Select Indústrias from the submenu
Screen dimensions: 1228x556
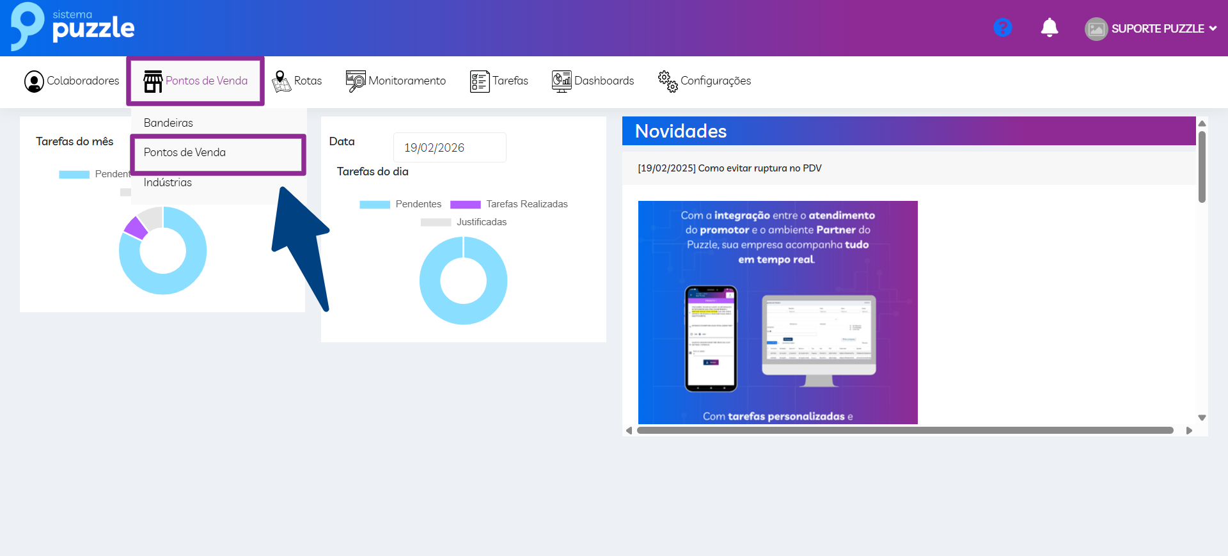point(168,182)
